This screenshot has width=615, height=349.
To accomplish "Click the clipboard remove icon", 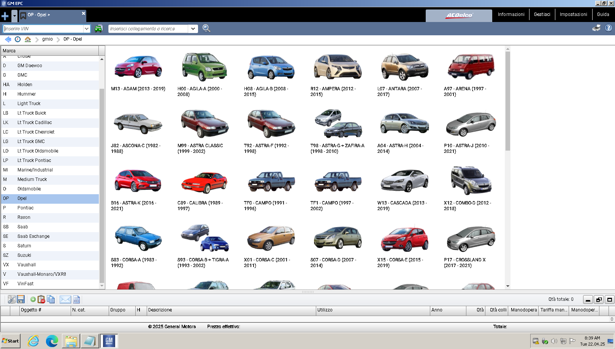I will [x=41, y=299].
